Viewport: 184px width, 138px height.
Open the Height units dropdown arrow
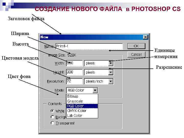pyautogui.click(x=111, y=72)
